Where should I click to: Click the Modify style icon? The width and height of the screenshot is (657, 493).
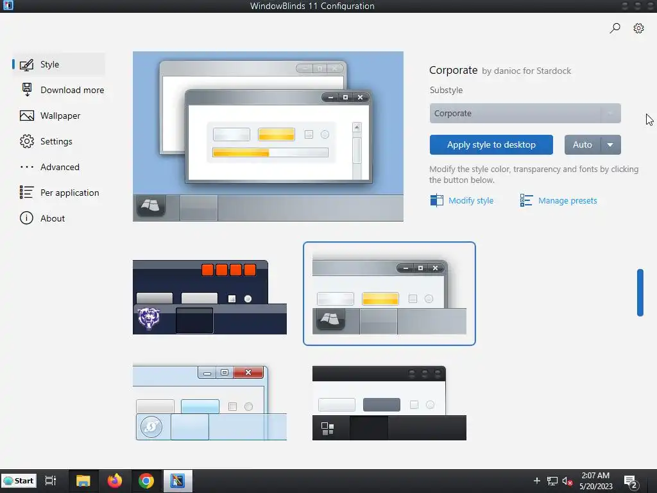(436, 200)
